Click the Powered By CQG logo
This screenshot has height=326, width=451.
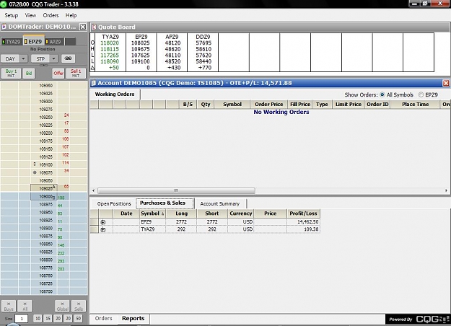coord(418,319)
